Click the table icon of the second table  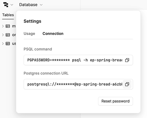[x=8, y=35]
